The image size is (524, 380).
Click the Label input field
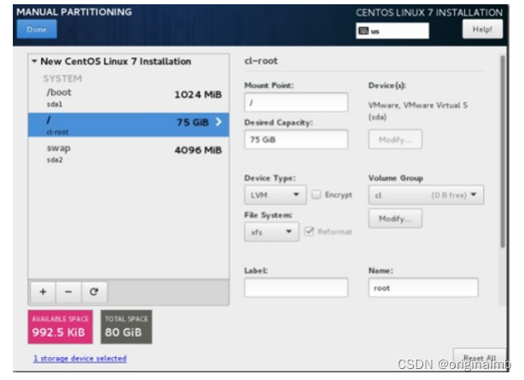(296, 288)
